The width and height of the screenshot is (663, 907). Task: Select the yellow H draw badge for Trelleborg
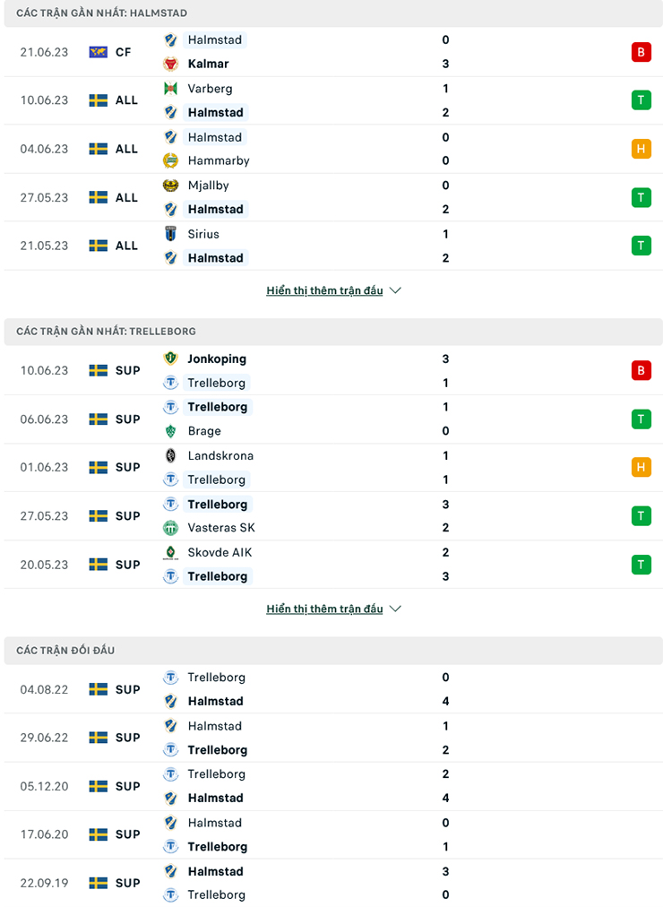[641, 467]
